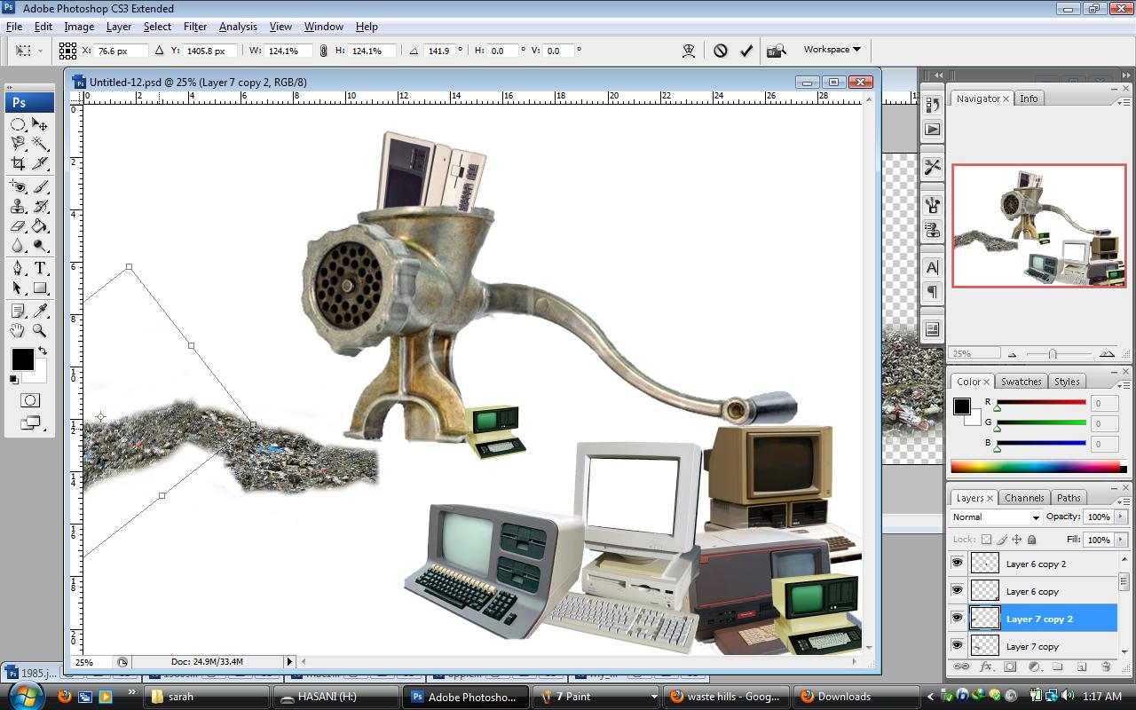Select the Pen tool
The height and width of the screenshot is (710, 1136).
[x=18, y=268]
